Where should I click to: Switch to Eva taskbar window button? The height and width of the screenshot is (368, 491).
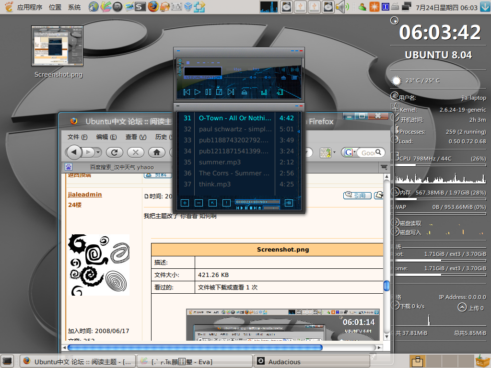pos(195,361)
